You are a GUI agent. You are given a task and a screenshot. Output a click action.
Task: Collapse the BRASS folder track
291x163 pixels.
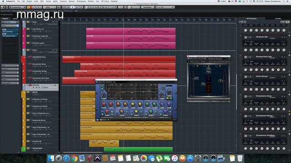coord(24,92)
